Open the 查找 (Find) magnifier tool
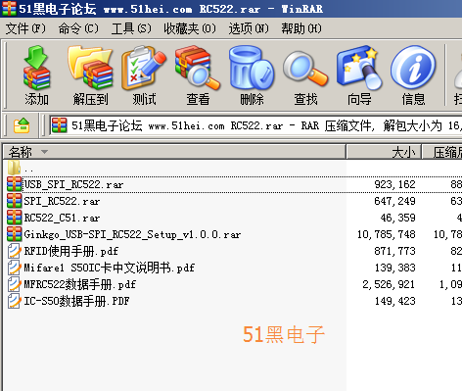The height and width of the screenshot is (391, 462). (x=305, y=75)
